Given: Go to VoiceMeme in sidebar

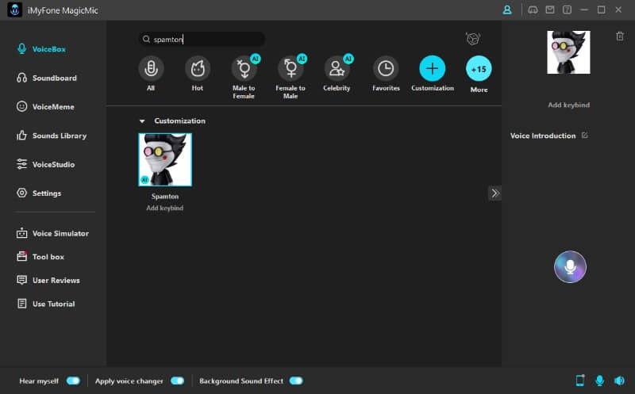Looking at the screenshot, I should [x=45, y=107].
